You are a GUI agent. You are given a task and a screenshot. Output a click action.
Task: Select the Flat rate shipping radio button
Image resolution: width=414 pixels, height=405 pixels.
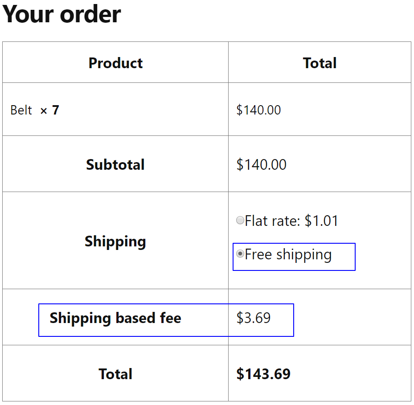[240, 220]
